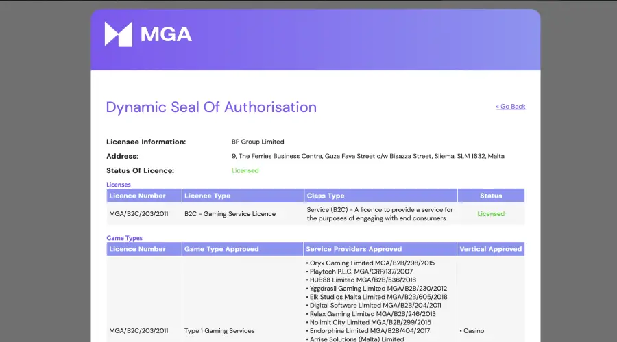The width and height of the screenshot is (617, 342).
Task: Click the Licenses section heading
Action: point(119,185)
